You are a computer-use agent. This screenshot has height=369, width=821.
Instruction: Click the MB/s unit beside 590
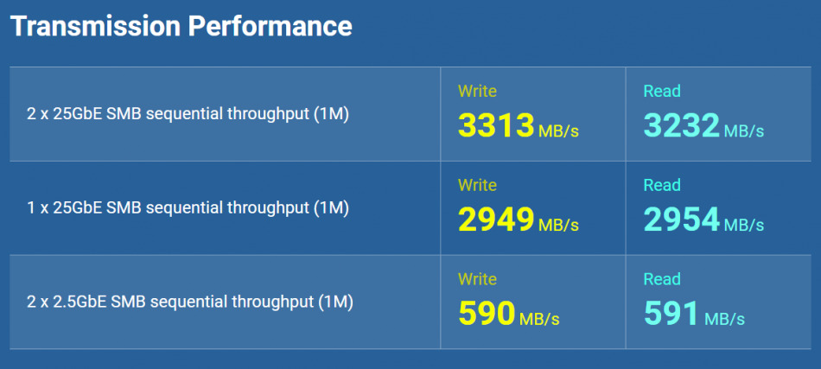539,320
